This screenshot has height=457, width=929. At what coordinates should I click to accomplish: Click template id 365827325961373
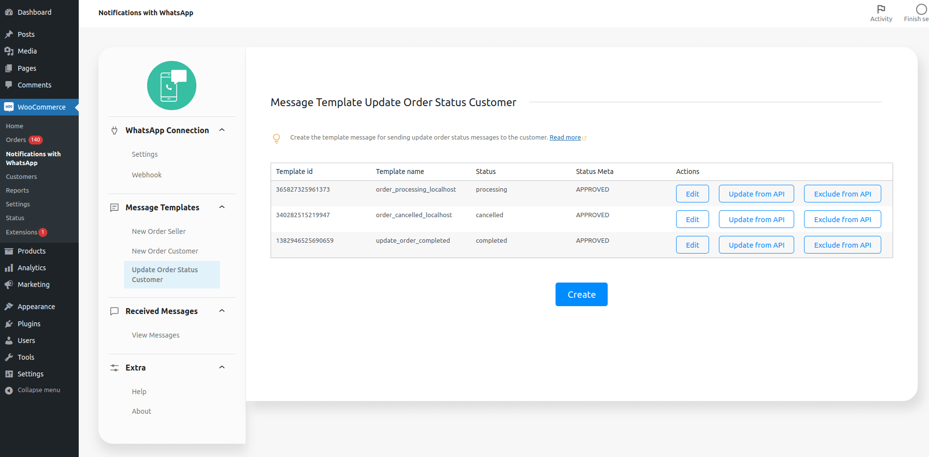tap(303, 190)
